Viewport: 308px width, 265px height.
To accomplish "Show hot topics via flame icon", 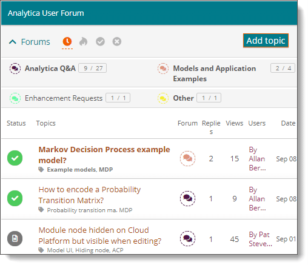I will tap(83, 42).
